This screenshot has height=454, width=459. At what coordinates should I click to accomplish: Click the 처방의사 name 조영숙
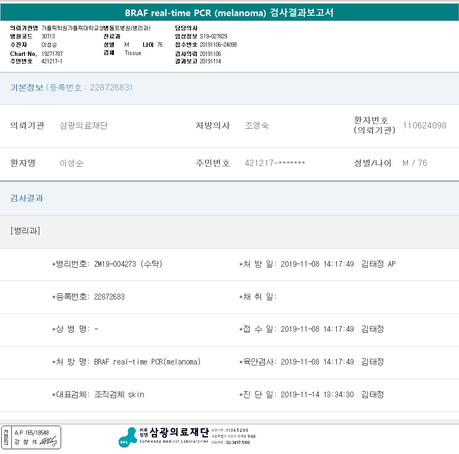257,126
